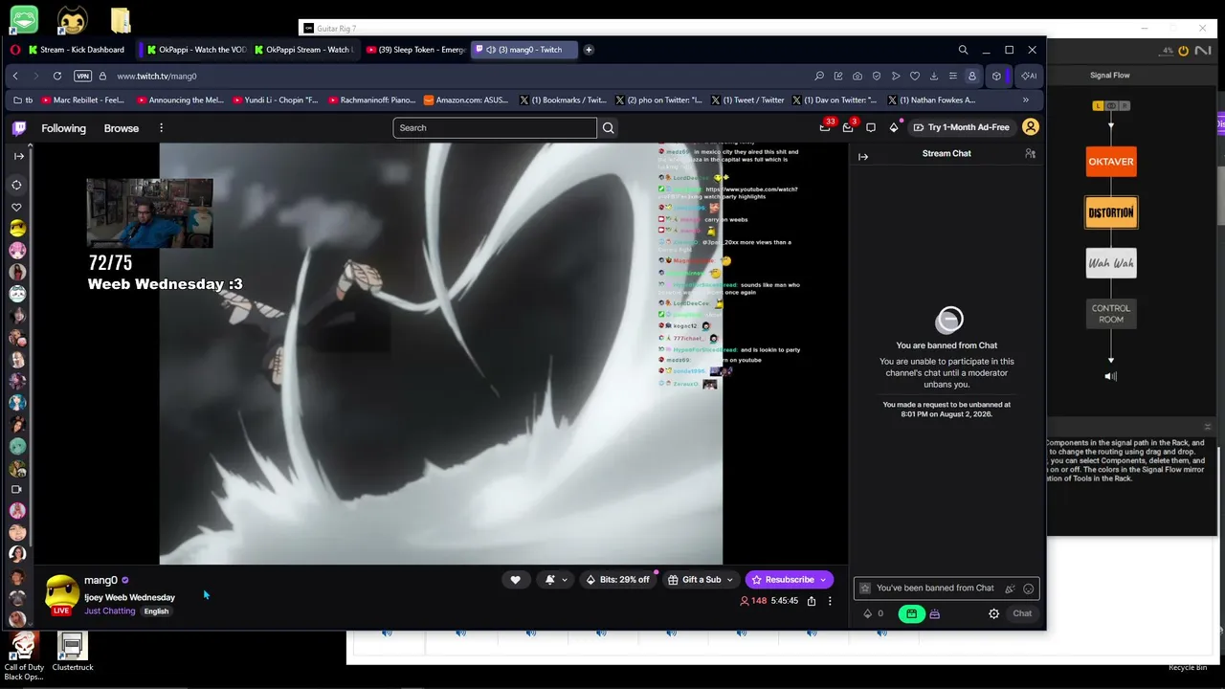
Task: Toggle follow with the heart button below the stream
Action: pos(515,579)
